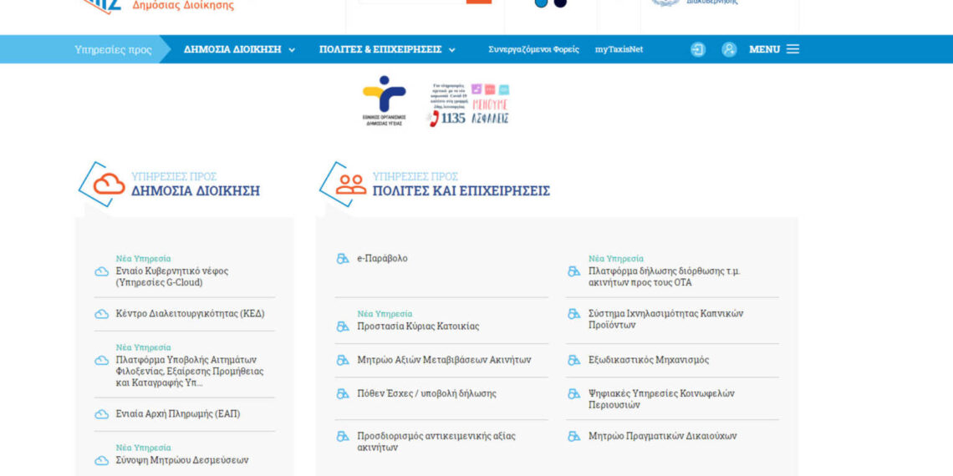
Task: Click the orange people icon for Πολίτες και Επιχειρήσεις
Action: click(x=350, y=184)
